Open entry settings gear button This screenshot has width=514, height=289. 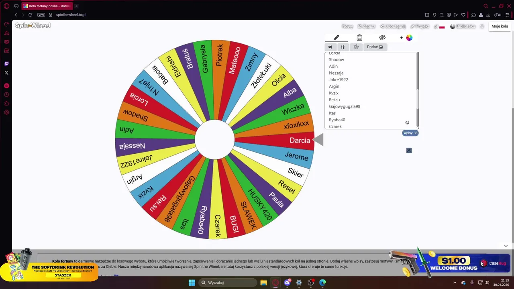coord(356,47)
